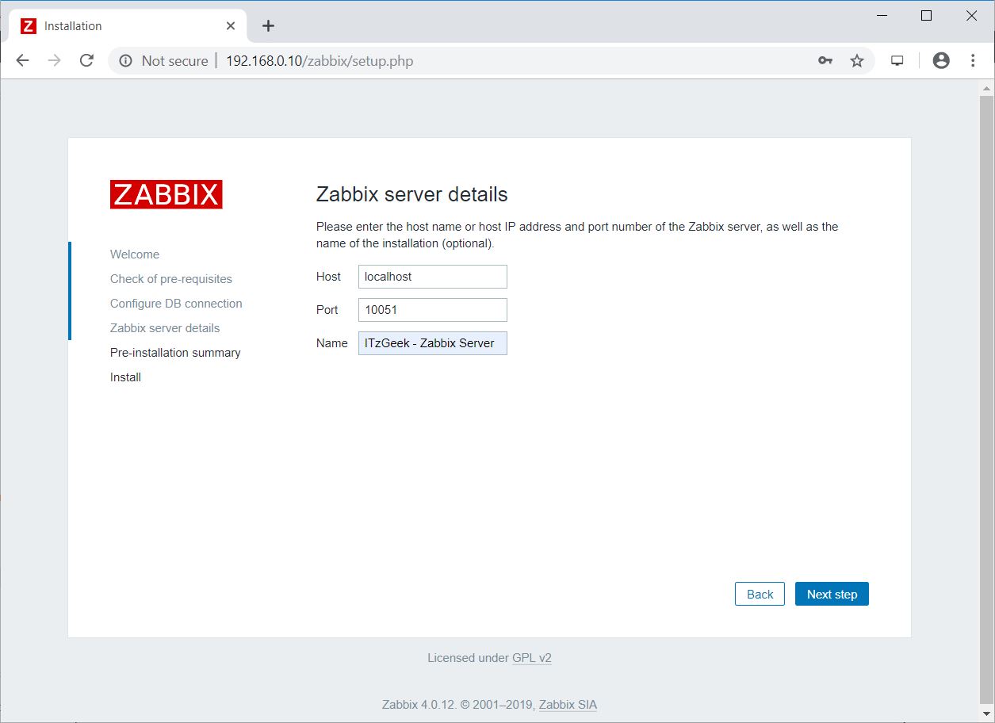Screen dimensions: 995x723
Task: Select Install step in sidebar
Action: pos(125,377)
